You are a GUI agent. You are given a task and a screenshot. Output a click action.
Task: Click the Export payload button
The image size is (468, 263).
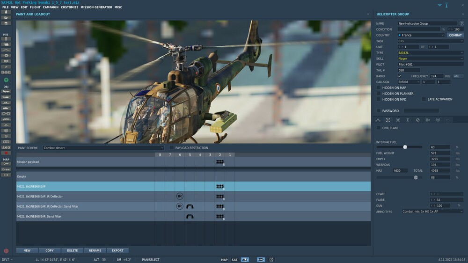point(117,250)
